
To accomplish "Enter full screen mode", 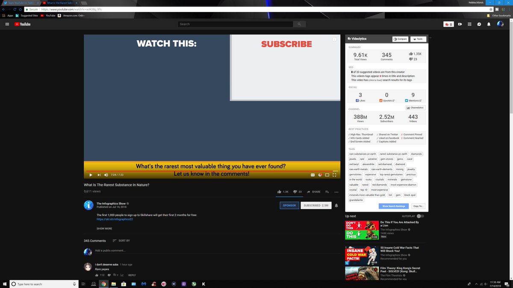I will point(335,175).
